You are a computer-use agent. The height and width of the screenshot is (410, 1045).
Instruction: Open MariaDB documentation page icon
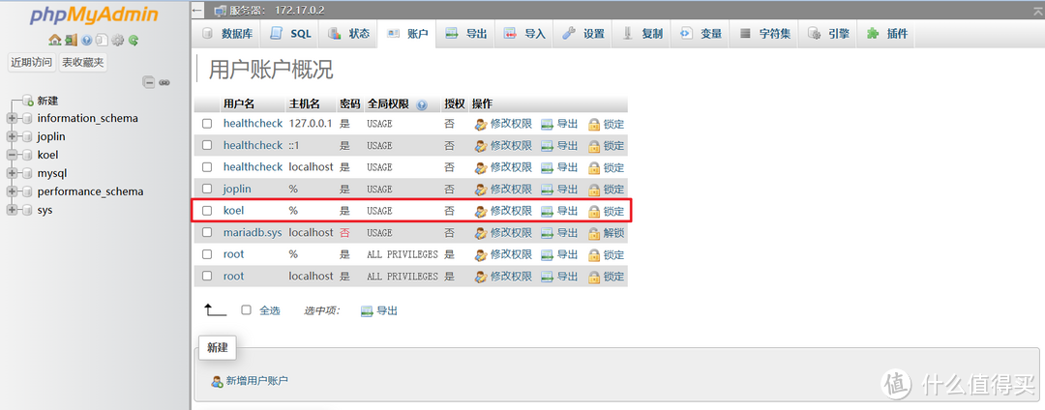coord(102,40)
